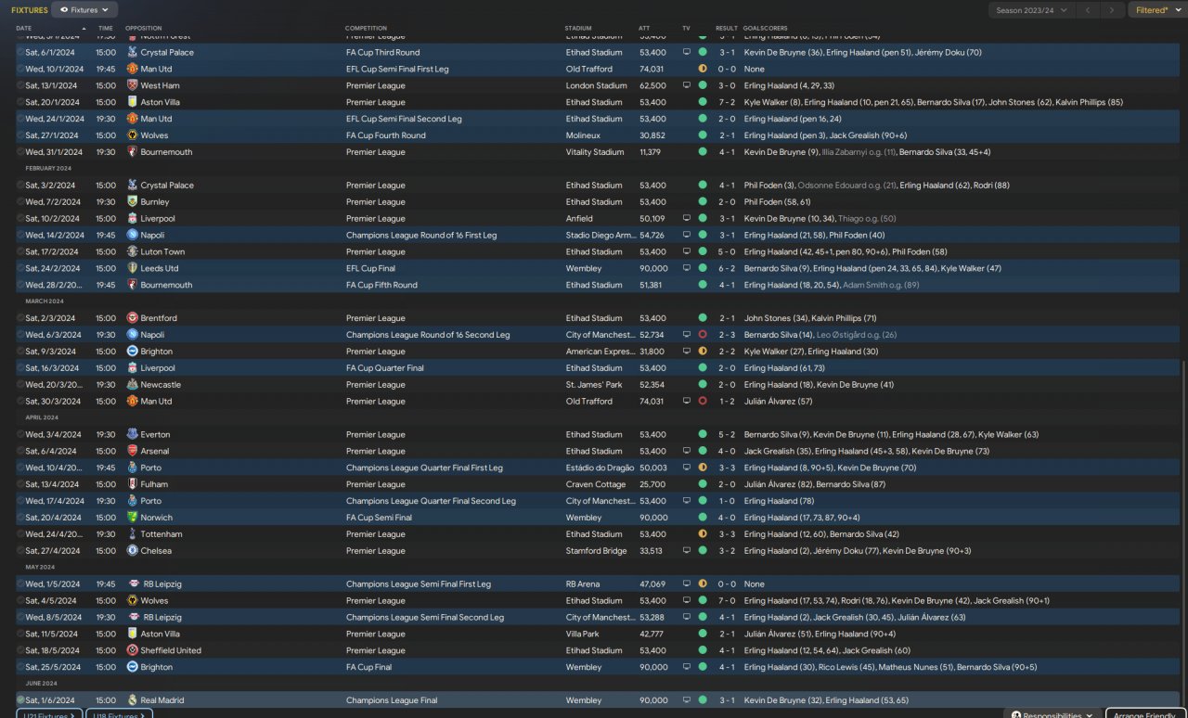The image size is (1188, 718).
Task: Click the Wolves badge on 27/1/2024
Action: pyautogui.click(x=132, y=135)
